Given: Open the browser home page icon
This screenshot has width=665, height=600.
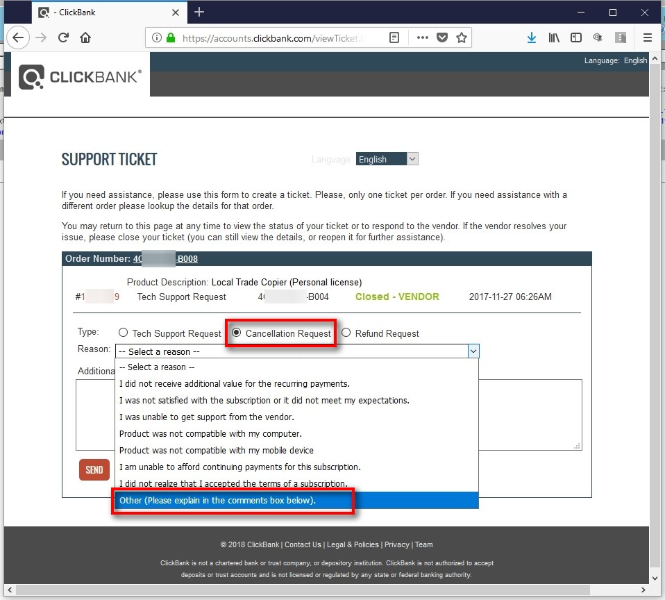Looking at the screenshot, I should pyautogui.click(x=85, y=37).
